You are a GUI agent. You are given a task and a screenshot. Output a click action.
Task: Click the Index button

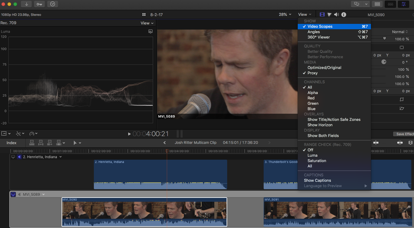(12, 143)
